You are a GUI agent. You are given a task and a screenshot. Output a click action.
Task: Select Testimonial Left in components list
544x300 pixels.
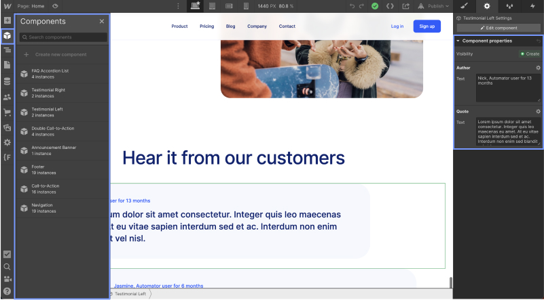tap(62, 112)
